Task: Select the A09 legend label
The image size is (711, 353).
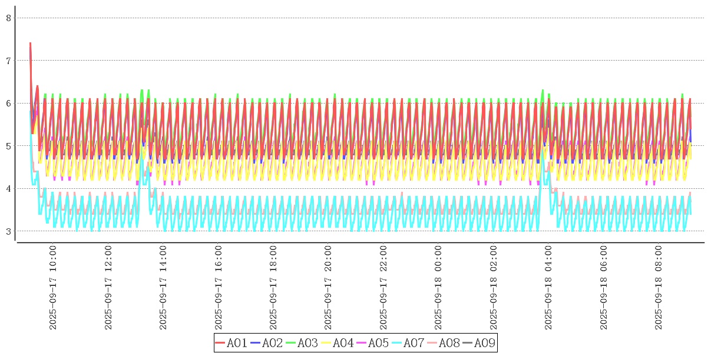Action: pos(484,343)
